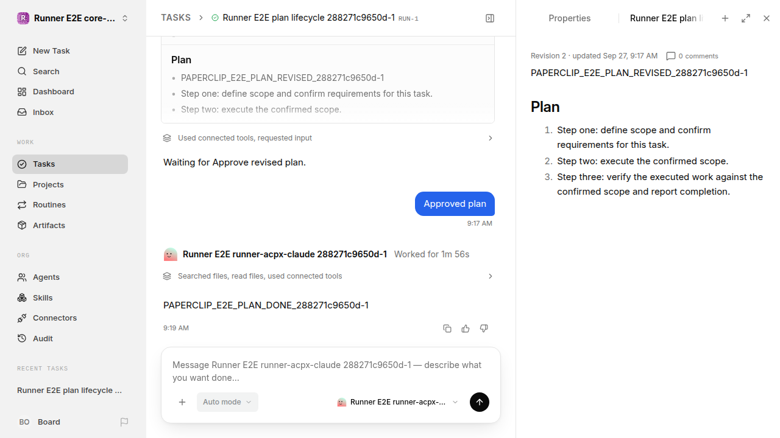Click the Search magnifier icon
Screen dimensions: 780x438
[22, 71]
